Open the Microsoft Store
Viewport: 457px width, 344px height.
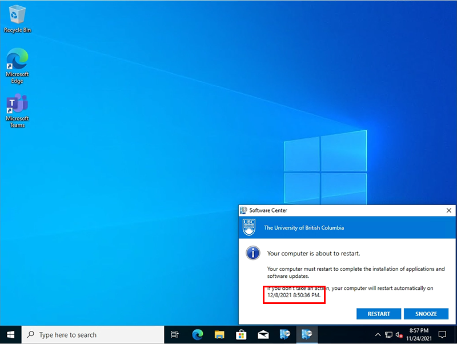coord(241,334)
